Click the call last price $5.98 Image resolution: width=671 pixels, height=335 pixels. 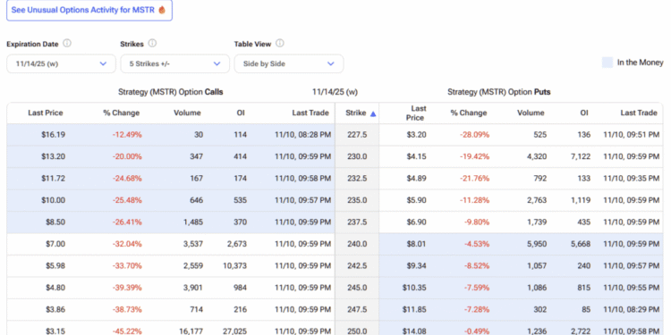[55, 265]
